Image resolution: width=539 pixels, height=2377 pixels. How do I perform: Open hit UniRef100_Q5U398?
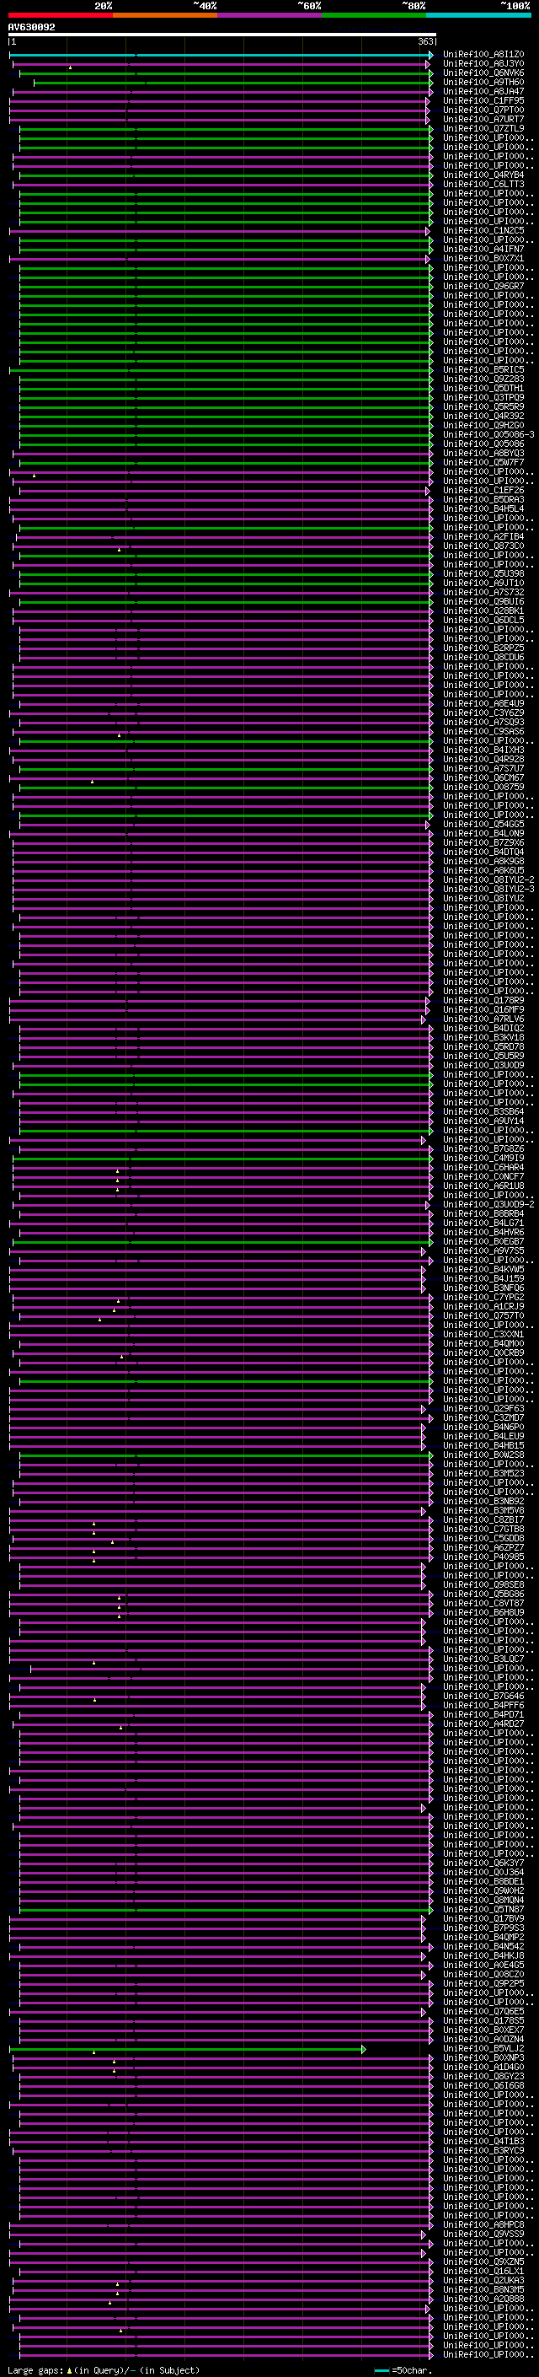(483, 574)
